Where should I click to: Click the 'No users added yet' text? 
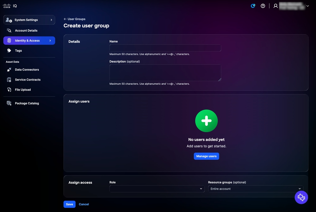pyautogui.click(x=206, y=139)
